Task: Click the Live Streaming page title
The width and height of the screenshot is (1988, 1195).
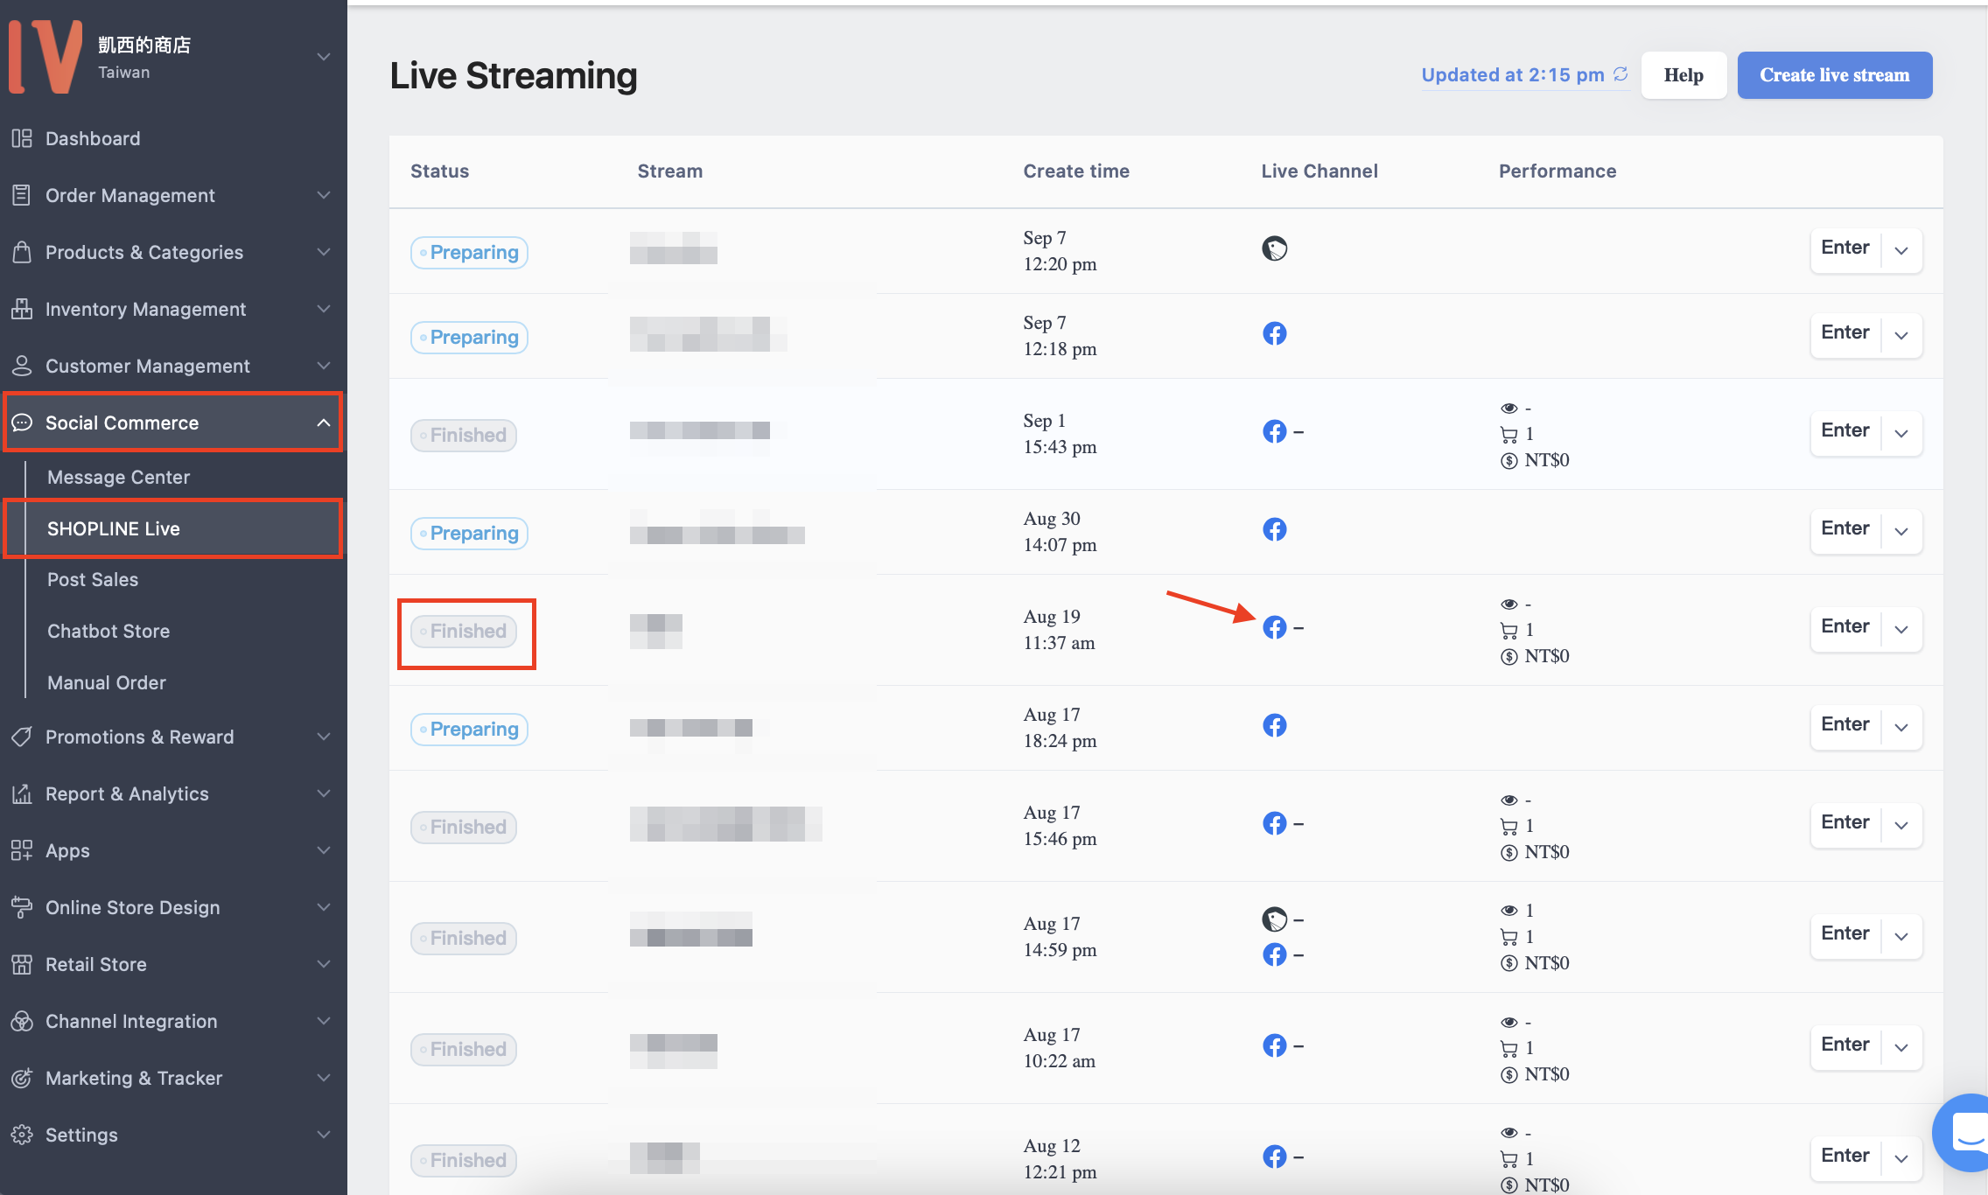Action: coord(514,75)
